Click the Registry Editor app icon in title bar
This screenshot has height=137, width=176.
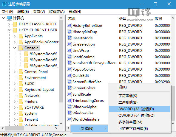(4, 4)
